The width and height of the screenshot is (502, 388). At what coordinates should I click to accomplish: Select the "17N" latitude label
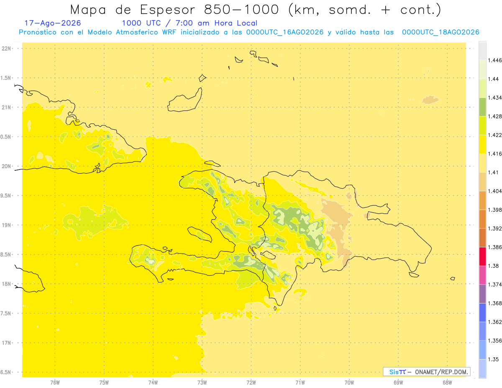pyautogui.click(x=7, y=343)
